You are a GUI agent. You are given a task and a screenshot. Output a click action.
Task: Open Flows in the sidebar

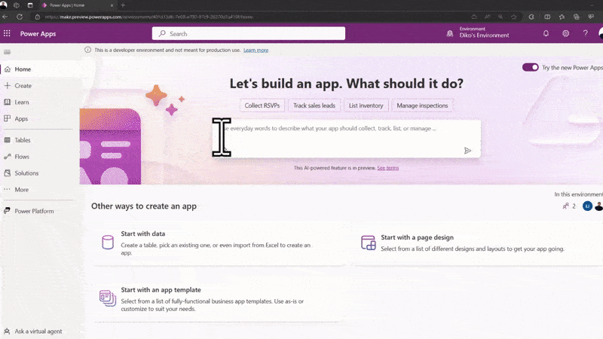pyautogui.click(x=38, y=157)
